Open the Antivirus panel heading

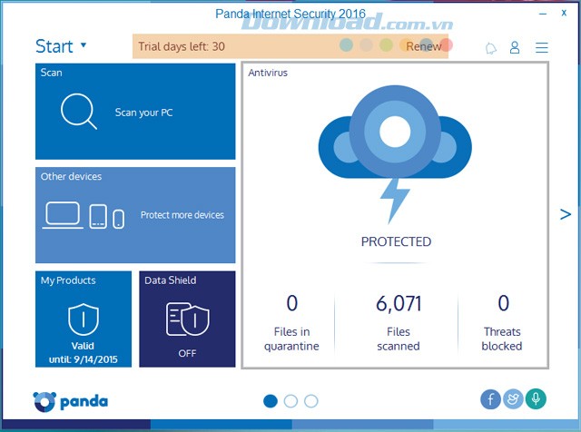point(268,73)
